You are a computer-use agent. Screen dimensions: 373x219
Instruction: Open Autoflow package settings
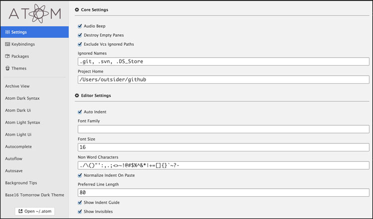pos(13,159)
